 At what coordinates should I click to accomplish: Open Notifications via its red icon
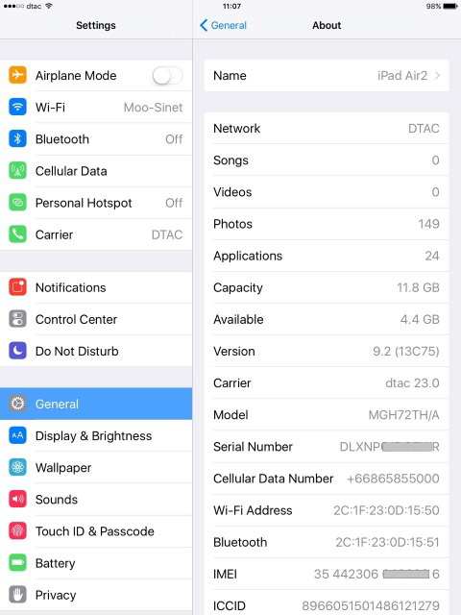click(17, 287)
